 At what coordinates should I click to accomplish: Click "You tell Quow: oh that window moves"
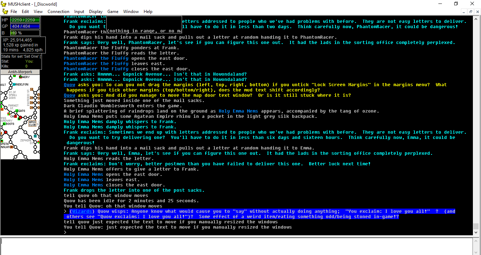tap(113, 206)
